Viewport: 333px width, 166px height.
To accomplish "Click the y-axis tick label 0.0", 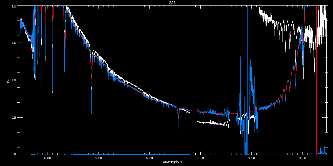I will (x=13, y=154).
